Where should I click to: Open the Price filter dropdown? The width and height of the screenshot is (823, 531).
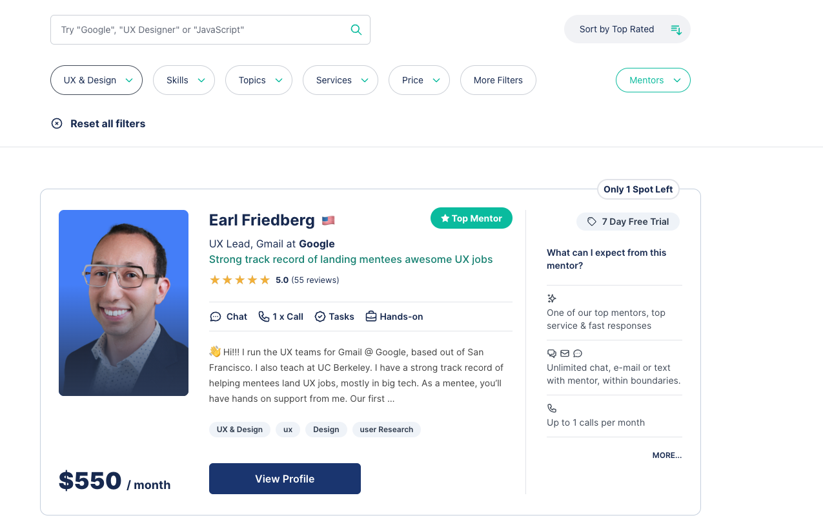pos(419,80)
